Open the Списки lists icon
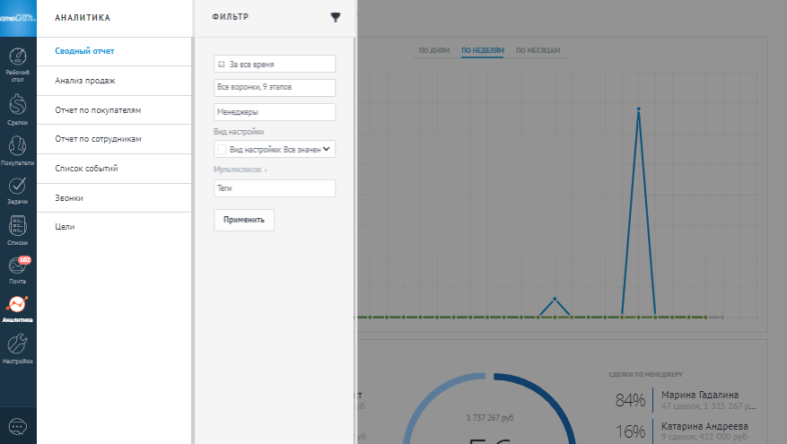Viewport: 787px width, 444px height. (x=18, y=230)
